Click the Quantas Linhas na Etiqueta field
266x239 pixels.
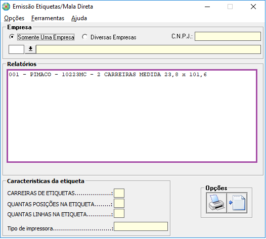119,213
